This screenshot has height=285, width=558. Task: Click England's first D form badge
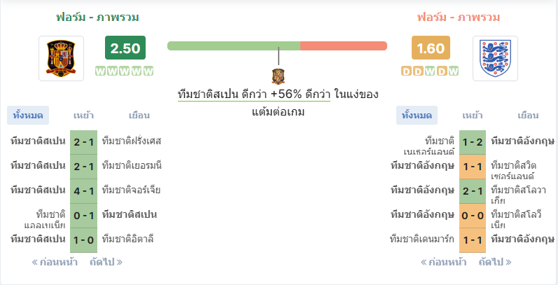(406, 71)
